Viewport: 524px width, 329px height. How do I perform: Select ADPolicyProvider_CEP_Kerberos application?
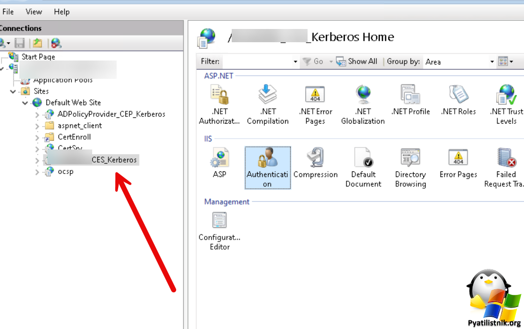[x=112, y=114]
